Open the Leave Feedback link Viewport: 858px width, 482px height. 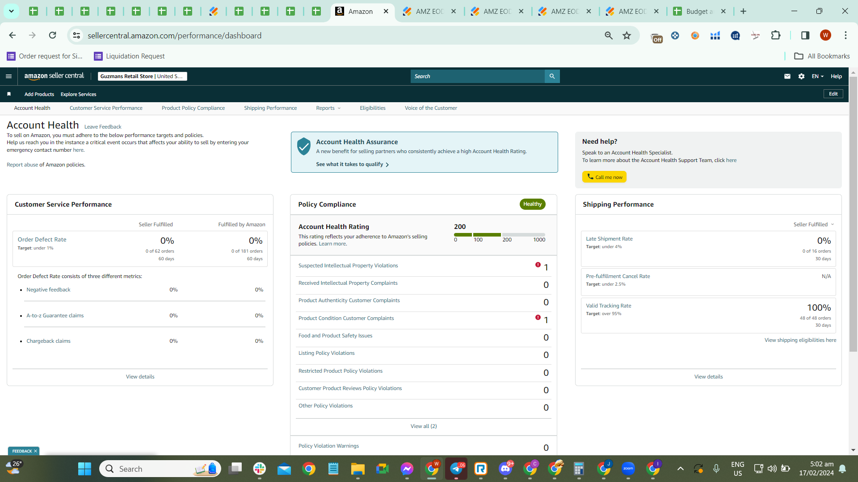tap(103, 127)
